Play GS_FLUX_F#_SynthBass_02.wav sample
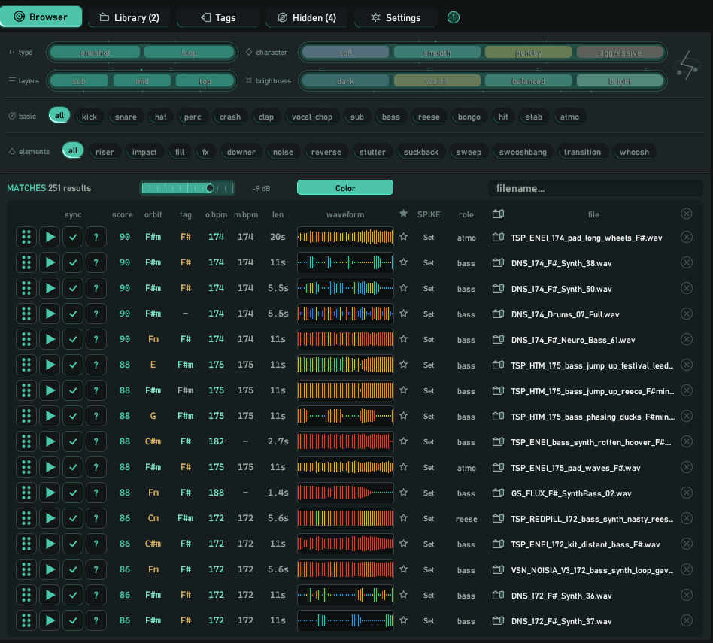Viewport: 713px width, 643px height. coord(50,493)
